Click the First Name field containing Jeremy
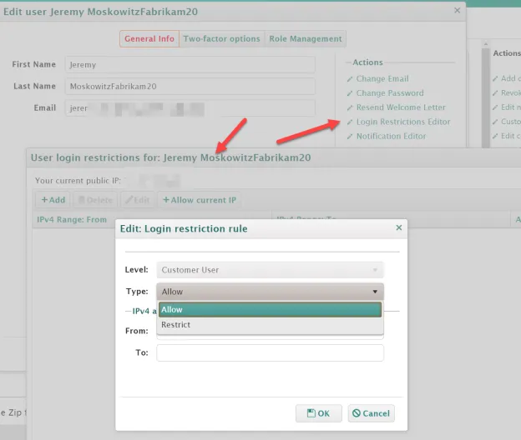This screenshot has height=440, width=521. click(190, 65)
